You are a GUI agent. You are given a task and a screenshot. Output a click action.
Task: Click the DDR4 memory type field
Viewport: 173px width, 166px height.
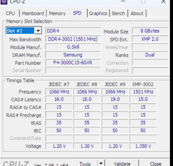tap(73, 31)
